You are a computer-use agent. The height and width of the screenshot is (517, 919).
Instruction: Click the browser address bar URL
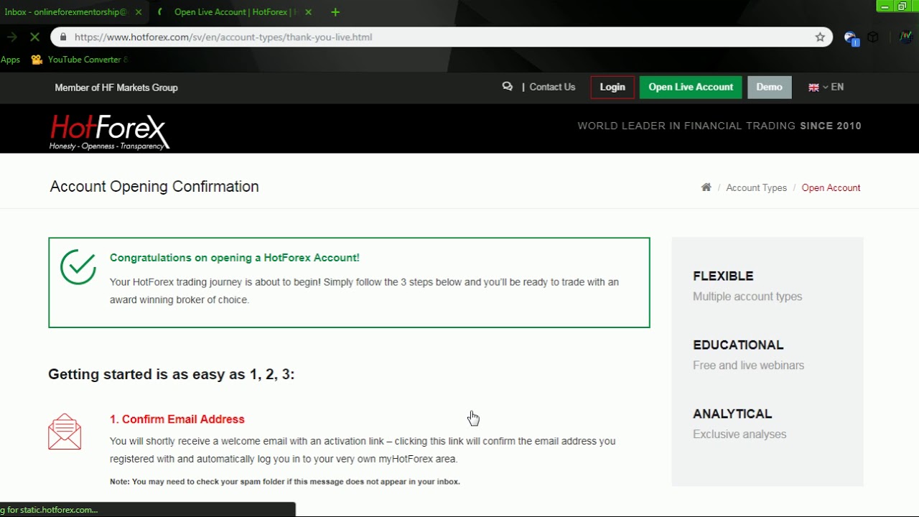click(x=223, y=37)
